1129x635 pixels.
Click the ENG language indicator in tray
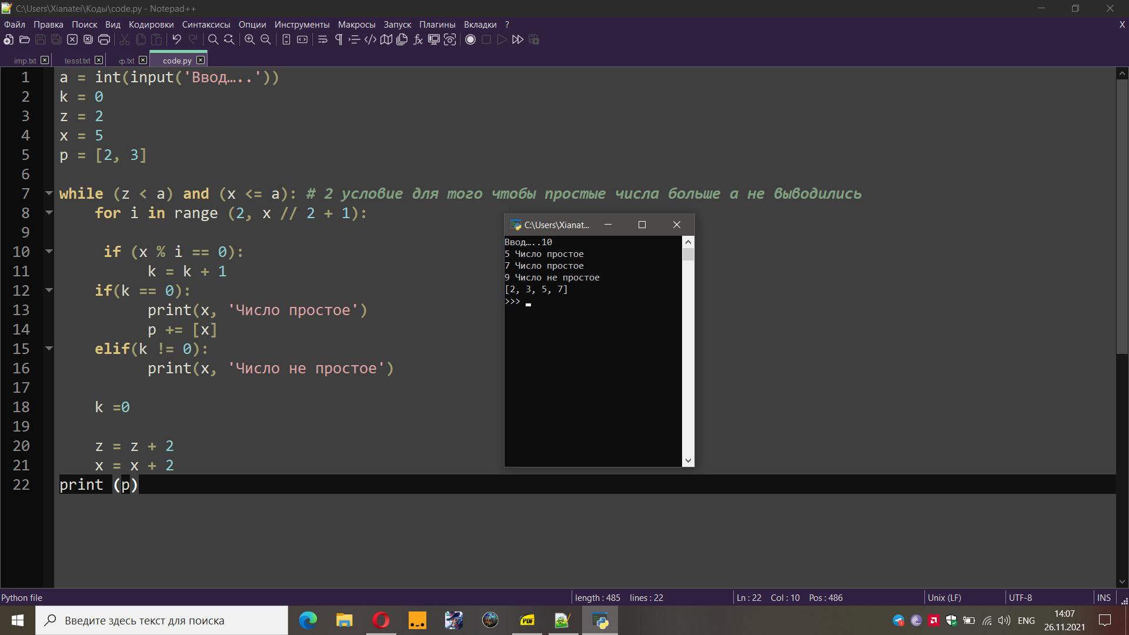pos(1026,620)
